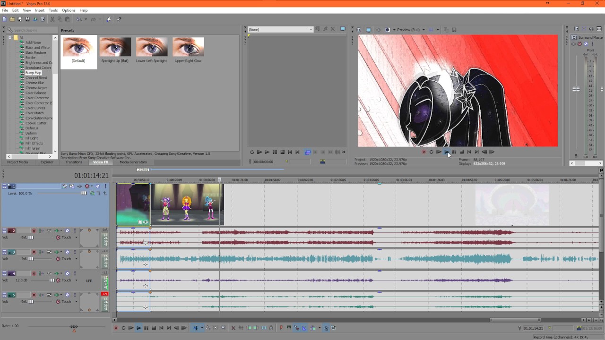The image size is (605, 340).
Task: Switch to the Media Generators tab
Action: [x=133, y=162]
